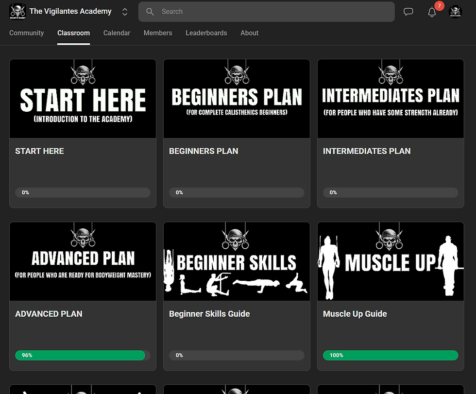Viewport: 476px width, 394px height.
Task: Click The Vigilantes Academy group name
Action: pyautogui.click(x=70, y=11)
